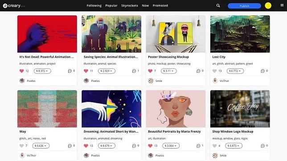Screen dimensions: 287x161
Task: Open the hamburger menu icon
Action: (x=282, y=5)
